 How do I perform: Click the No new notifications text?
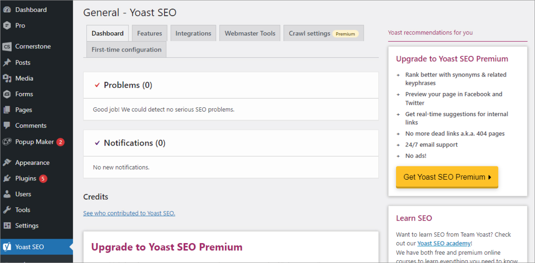(x=121, y=167)
